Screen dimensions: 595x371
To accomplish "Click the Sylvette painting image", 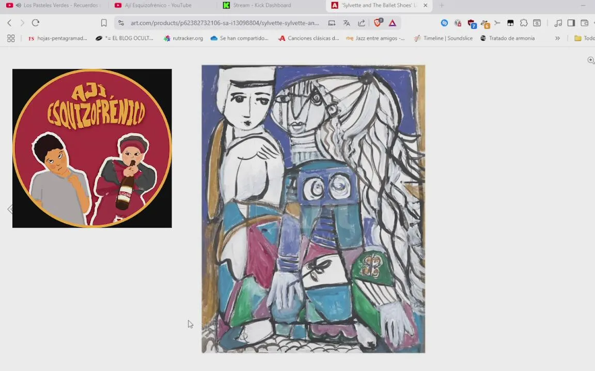I will tap(314, 209).
